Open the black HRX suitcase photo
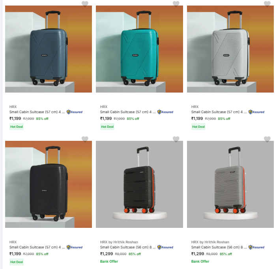The height and width of the screenshot is (269, 275). point(49,184)
